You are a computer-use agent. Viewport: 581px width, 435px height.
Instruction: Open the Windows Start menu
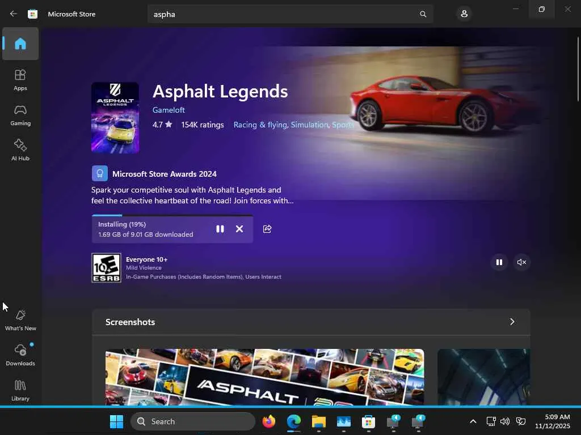point(116,421)
